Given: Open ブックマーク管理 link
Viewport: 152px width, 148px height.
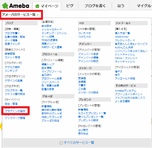Looking at the screenshot, I should coord(15,118).
